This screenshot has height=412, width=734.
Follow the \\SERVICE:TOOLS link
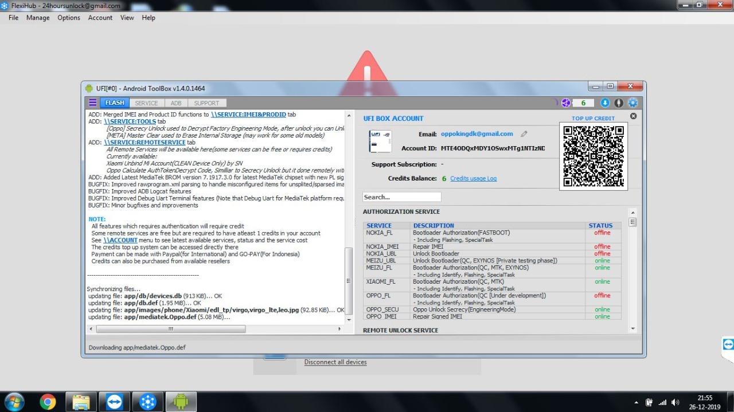tap(130, 121)
